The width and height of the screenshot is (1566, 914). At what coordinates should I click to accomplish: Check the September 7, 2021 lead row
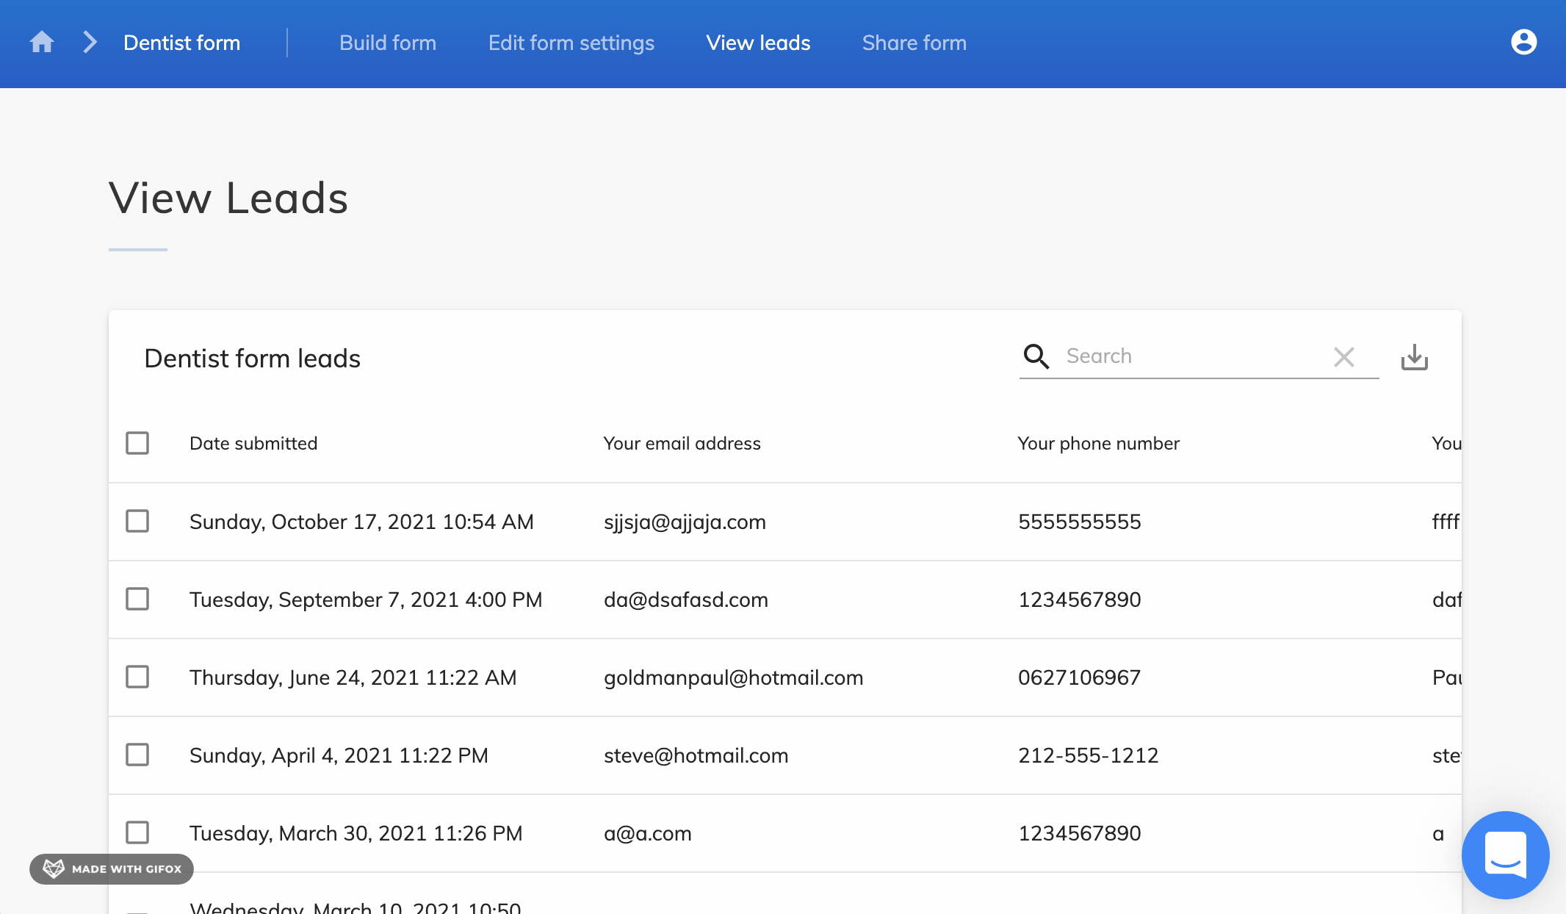137,599
